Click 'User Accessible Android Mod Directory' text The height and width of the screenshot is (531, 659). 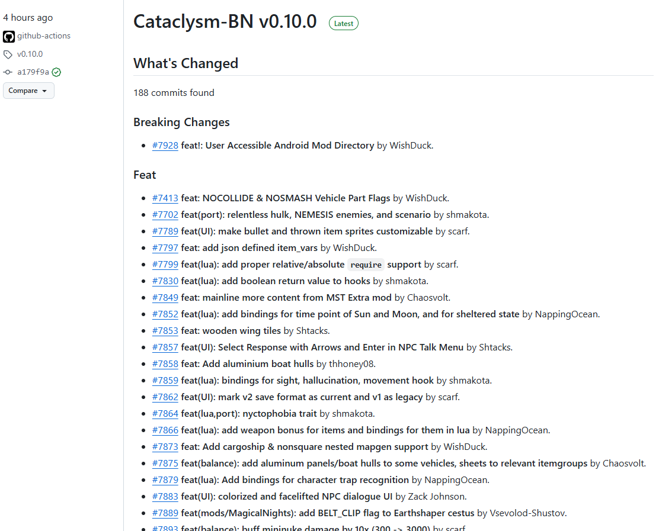click(290, 146)
